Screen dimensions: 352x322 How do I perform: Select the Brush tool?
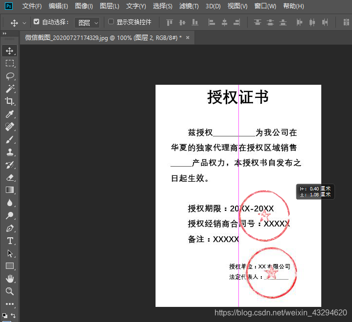pyautogui.click(x=10, y=139)
